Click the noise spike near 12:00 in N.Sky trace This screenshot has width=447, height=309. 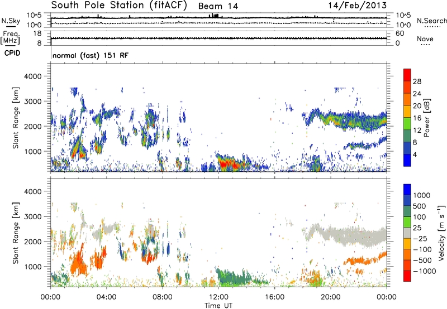(215, 16)
